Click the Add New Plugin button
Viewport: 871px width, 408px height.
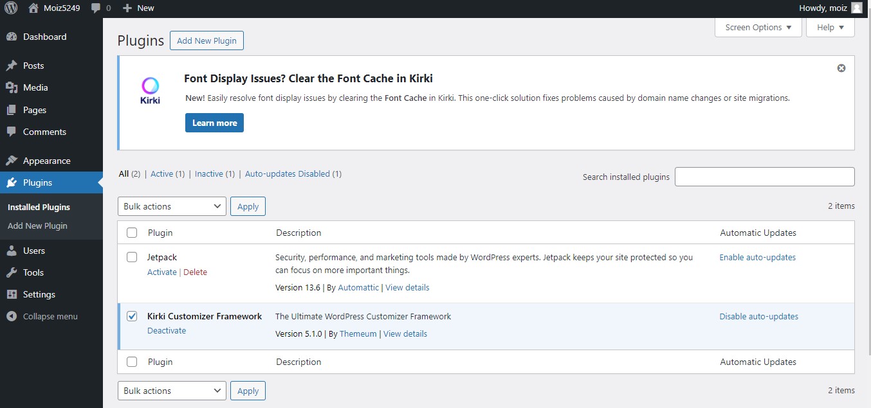pyautogui.click(x=206, y=40)
